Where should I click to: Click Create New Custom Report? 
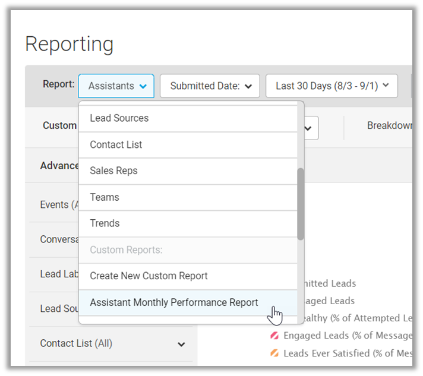(x=149, y=276)
